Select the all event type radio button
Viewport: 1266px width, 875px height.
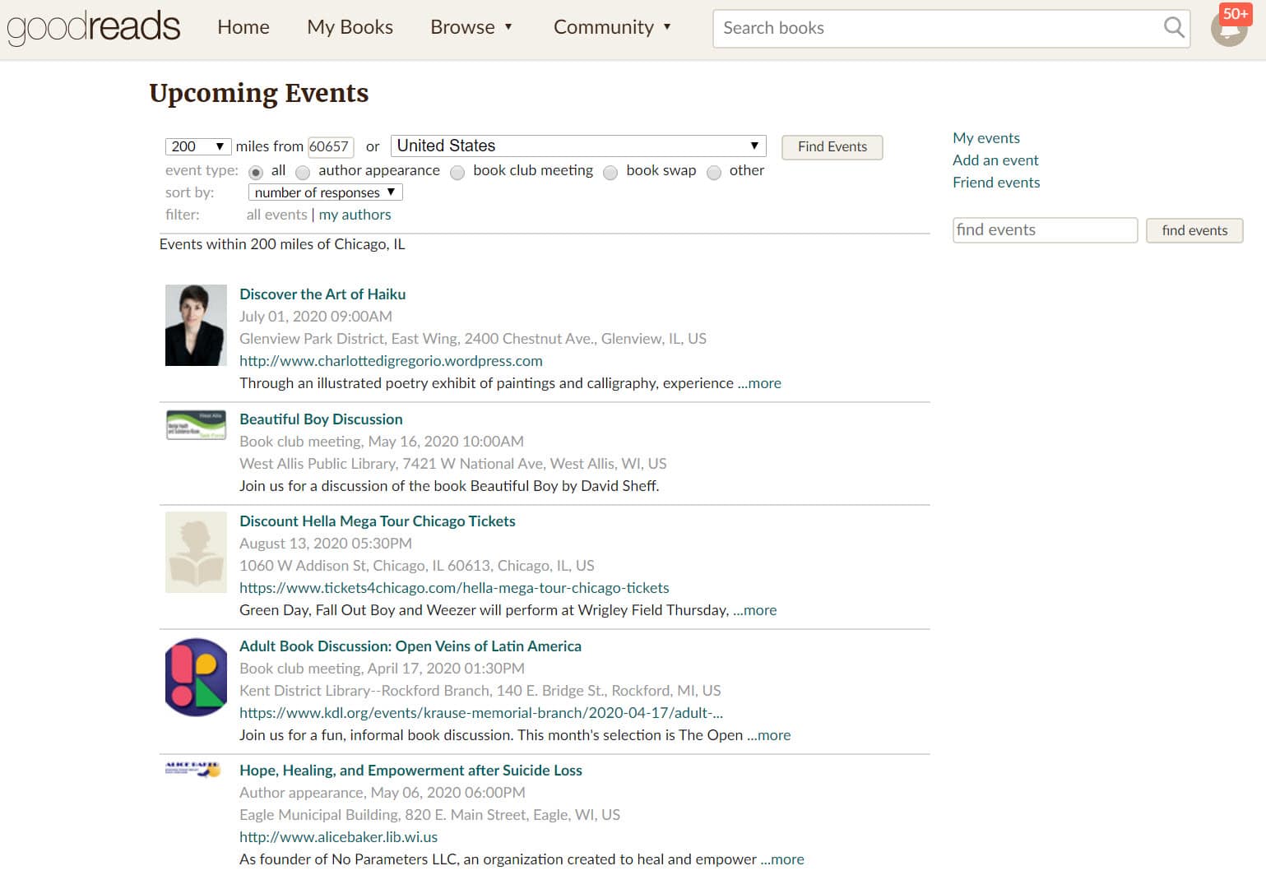click(256, 172)
